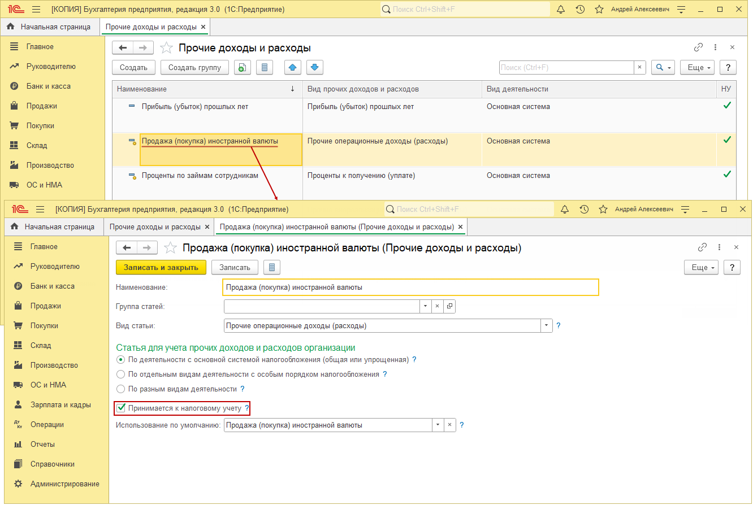Switch to Прочие доходы и расходы tab in front window
The height and width of the screenshot is (505, 753).
155,227
